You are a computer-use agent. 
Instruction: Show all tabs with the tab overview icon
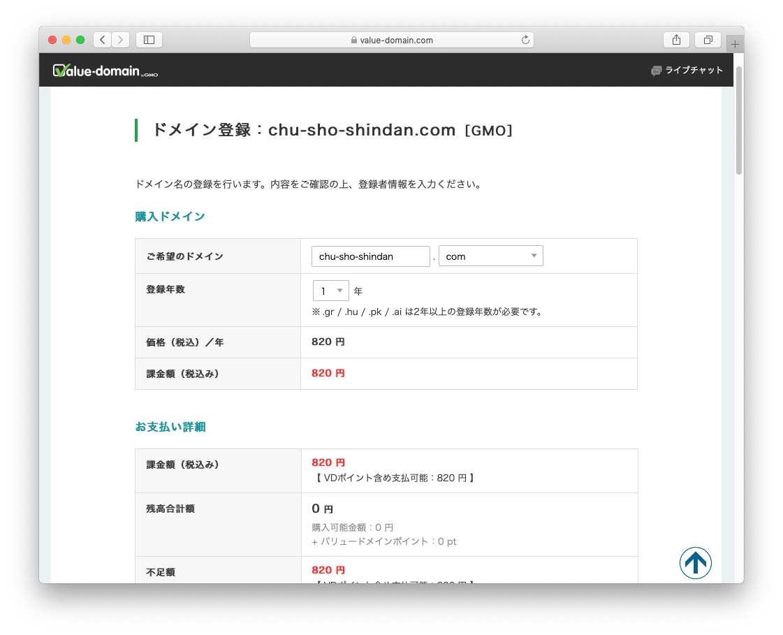coord(708,40)
